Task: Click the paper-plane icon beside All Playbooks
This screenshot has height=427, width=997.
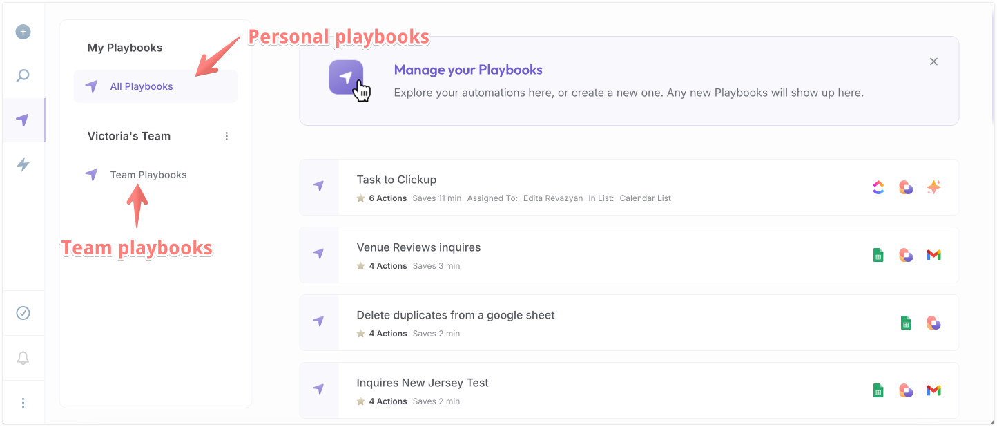Action: pos(91,86)
